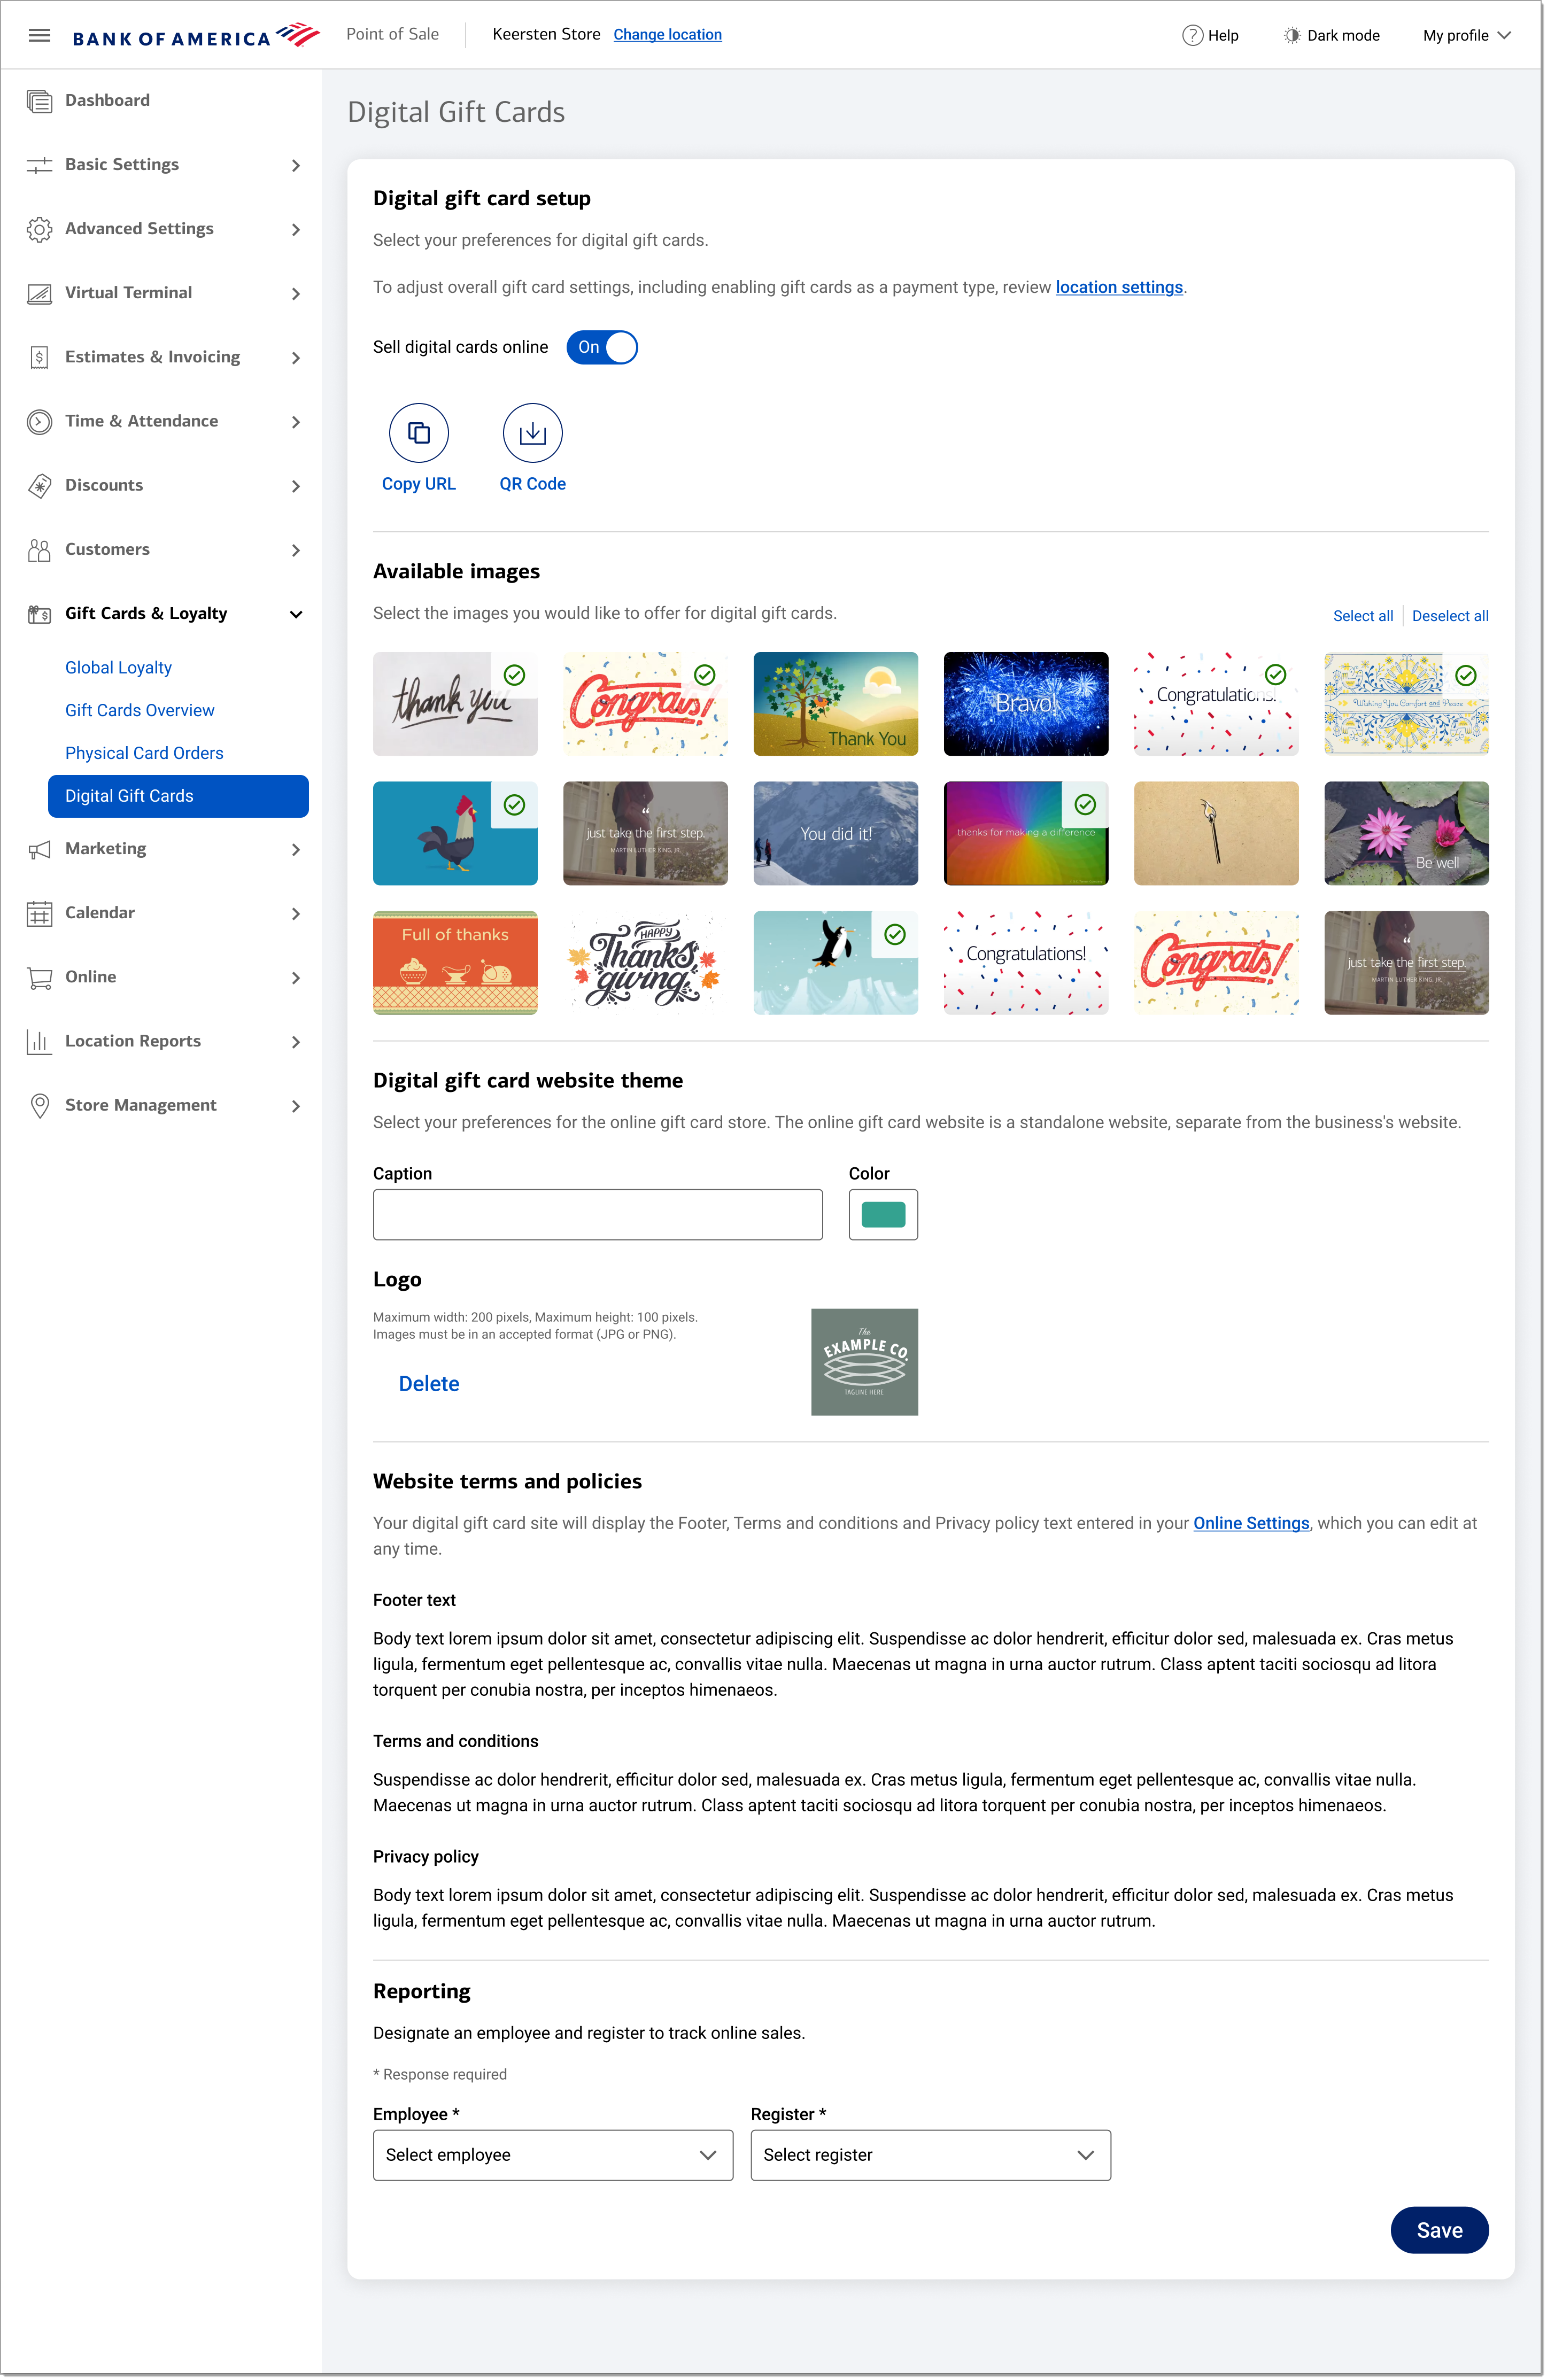
Task: Open Gift Cards Overview submenu item
Action: [139, 710]
